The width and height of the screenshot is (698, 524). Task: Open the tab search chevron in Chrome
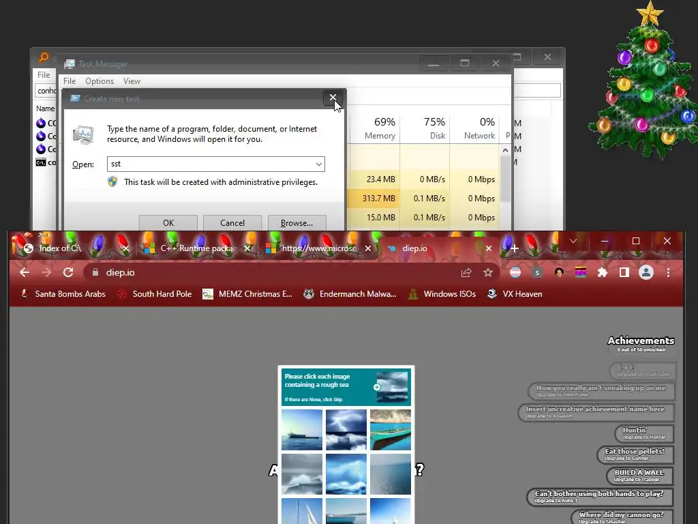point(573,241)
